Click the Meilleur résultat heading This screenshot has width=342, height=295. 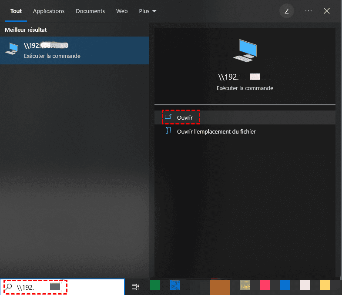[26, 30]
